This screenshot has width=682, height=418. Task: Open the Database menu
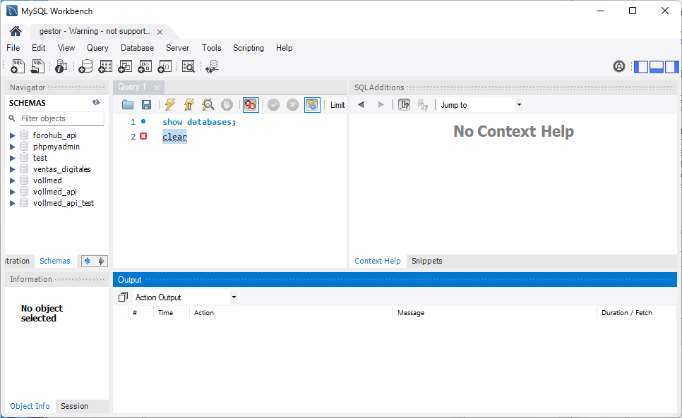pyautogui.click(x=138, y=48)
